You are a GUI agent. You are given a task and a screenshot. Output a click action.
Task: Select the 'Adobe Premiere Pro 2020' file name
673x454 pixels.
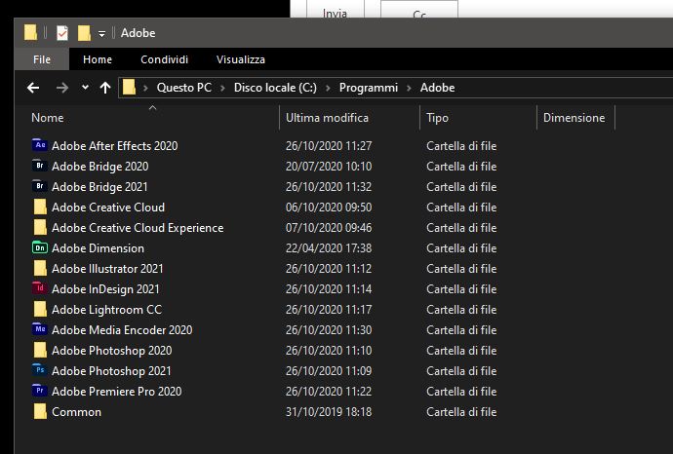click(117, 392)
